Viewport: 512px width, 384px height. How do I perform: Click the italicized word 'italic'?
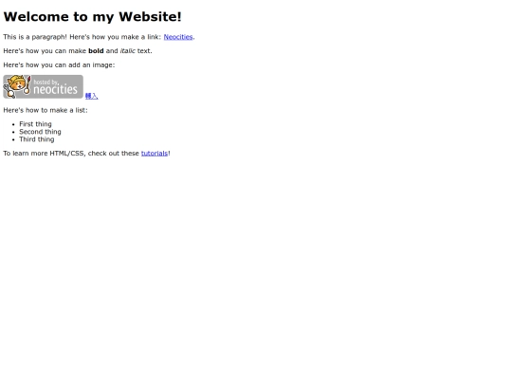click(128, 51)
